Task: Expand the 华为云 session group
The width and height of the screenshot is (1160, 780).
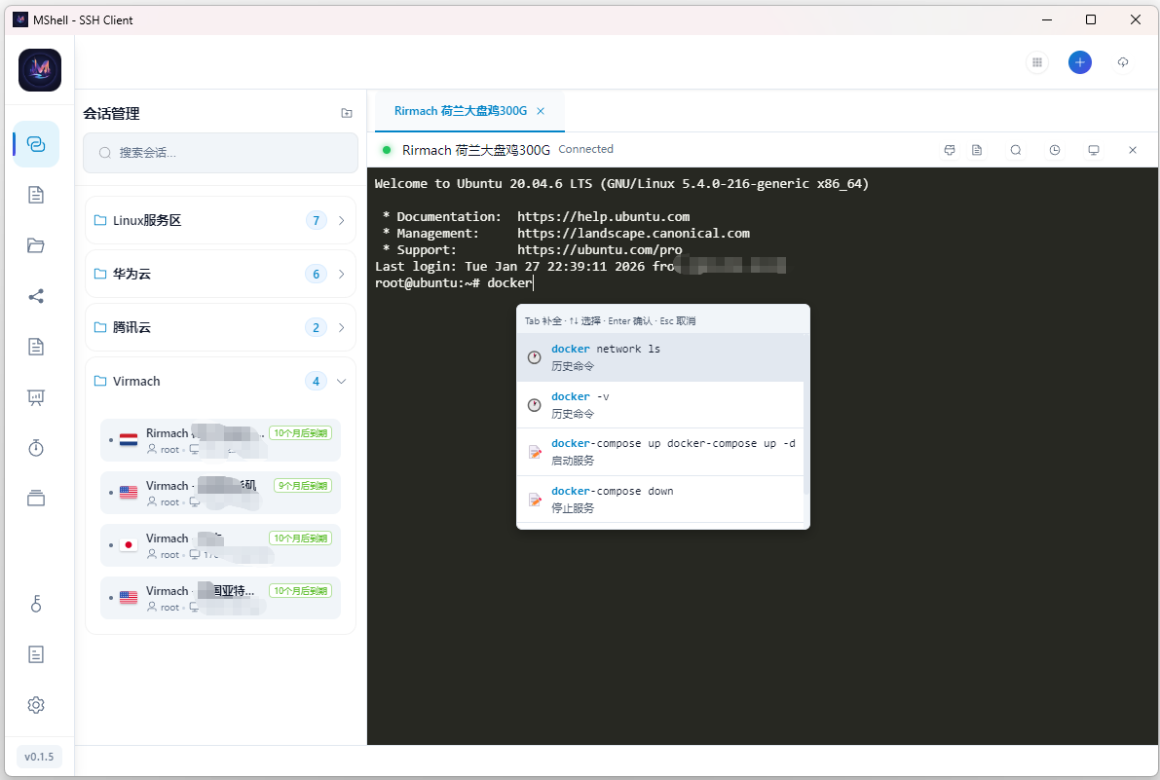Action: pos(220,275)
